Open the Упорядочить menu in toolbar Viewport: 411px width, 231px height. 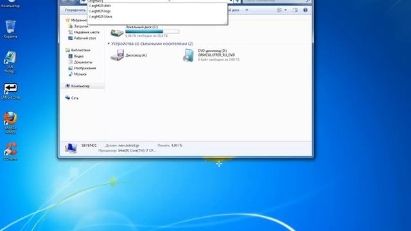75,10
